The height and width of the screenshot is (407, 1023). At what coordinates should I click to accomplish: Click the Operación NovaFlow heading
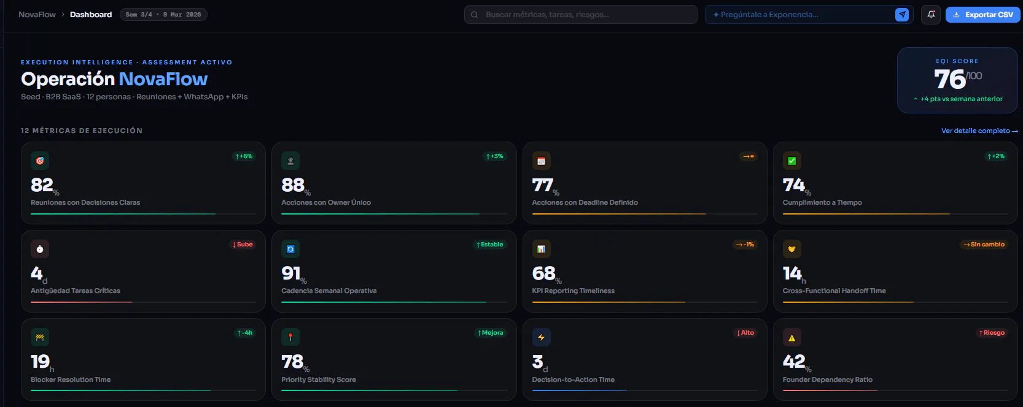114,79
